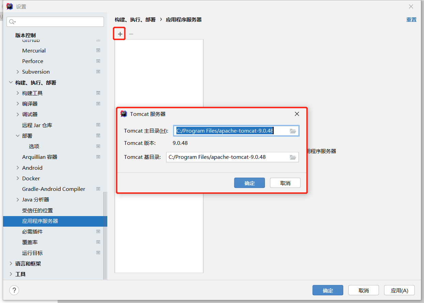Click the project-level icon beside 远程 Jar 仓库

coord(98,125)
